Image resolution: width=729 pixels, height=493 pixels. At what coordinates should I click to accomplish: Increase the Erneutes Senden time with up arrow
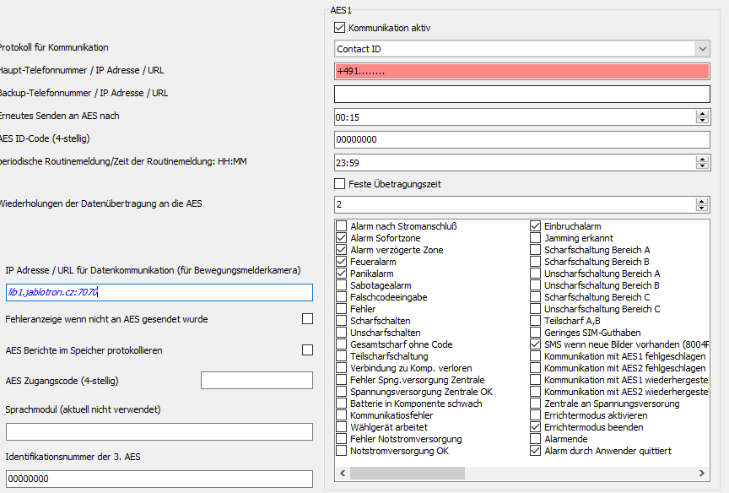pos(702,114)
